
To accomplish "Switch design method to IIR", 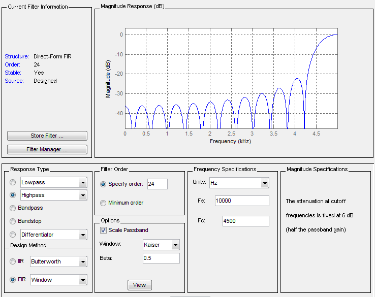I will click(13, 261).
